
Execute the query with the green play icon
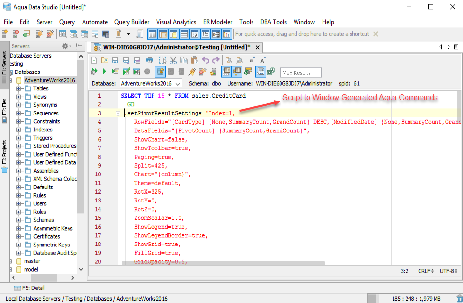pyautogui.click(x=105, y=71)
